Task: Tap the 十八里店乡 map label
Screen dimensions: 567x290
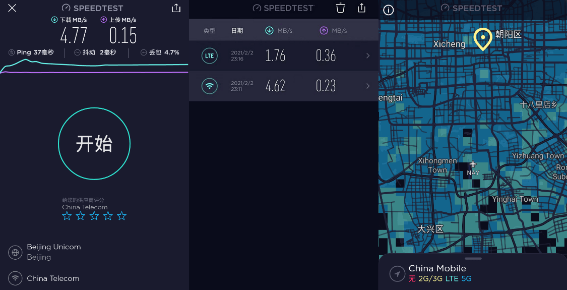Action: [538, 104]
